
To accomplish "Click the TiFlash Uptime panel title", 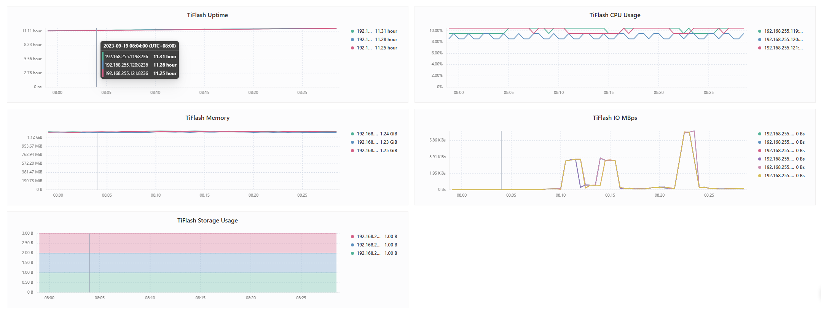I will click(207, 15).
